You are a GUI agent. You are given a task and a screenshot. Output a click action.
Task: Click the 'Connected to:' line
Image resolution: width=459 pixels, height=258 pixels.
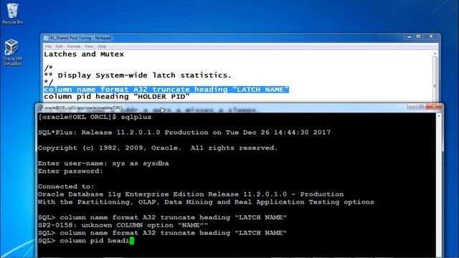[66, 186]
